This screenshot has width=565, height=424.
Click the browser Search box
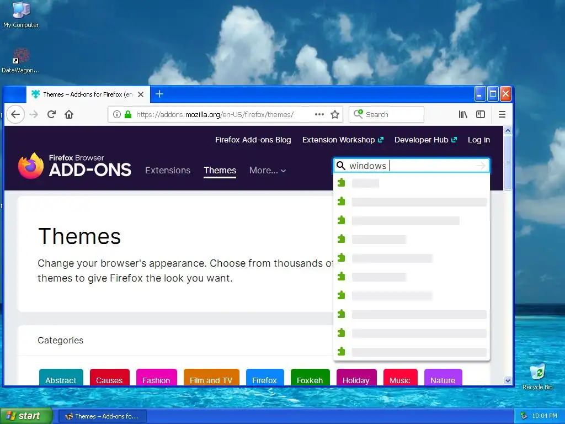pos(386,114)
